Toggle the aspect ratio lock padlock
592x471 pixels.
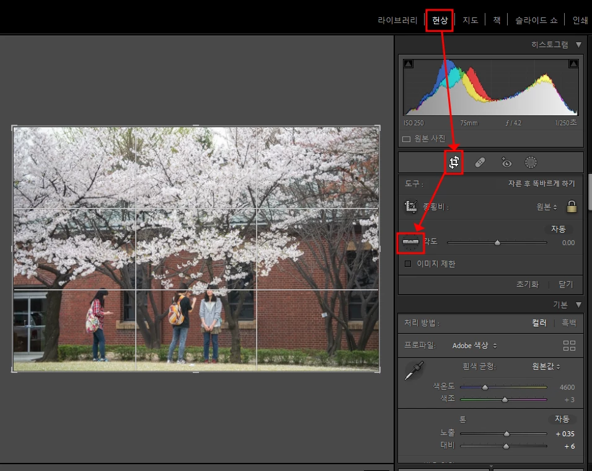click(x=572, y=207)
